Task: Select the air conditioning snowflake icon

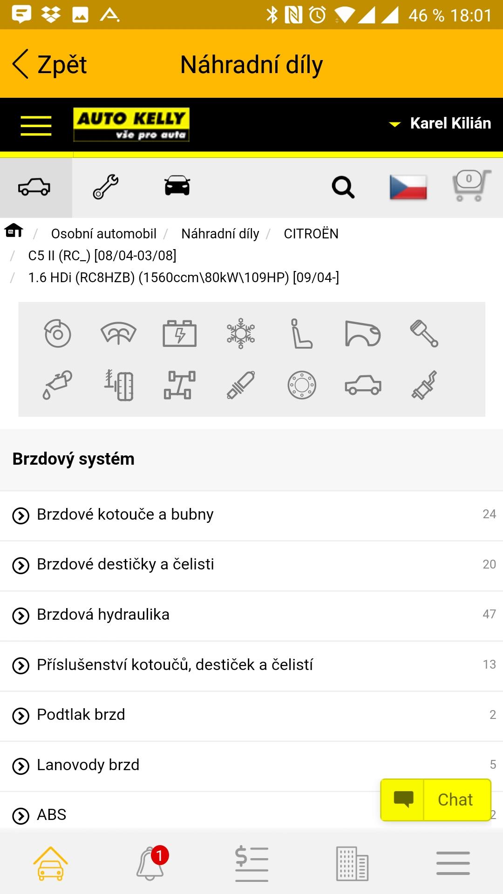Action: (241, 333)
